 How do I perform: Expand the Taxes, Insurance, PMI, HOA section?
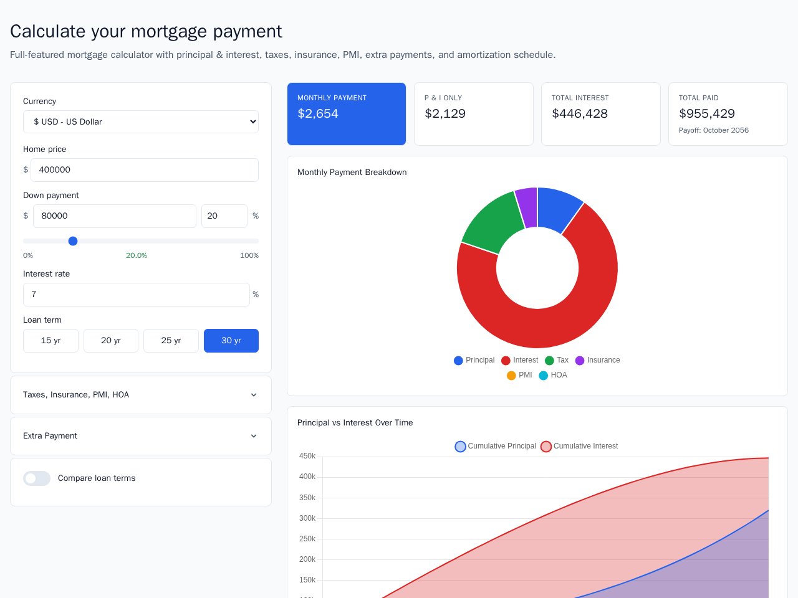pos(141,395)
